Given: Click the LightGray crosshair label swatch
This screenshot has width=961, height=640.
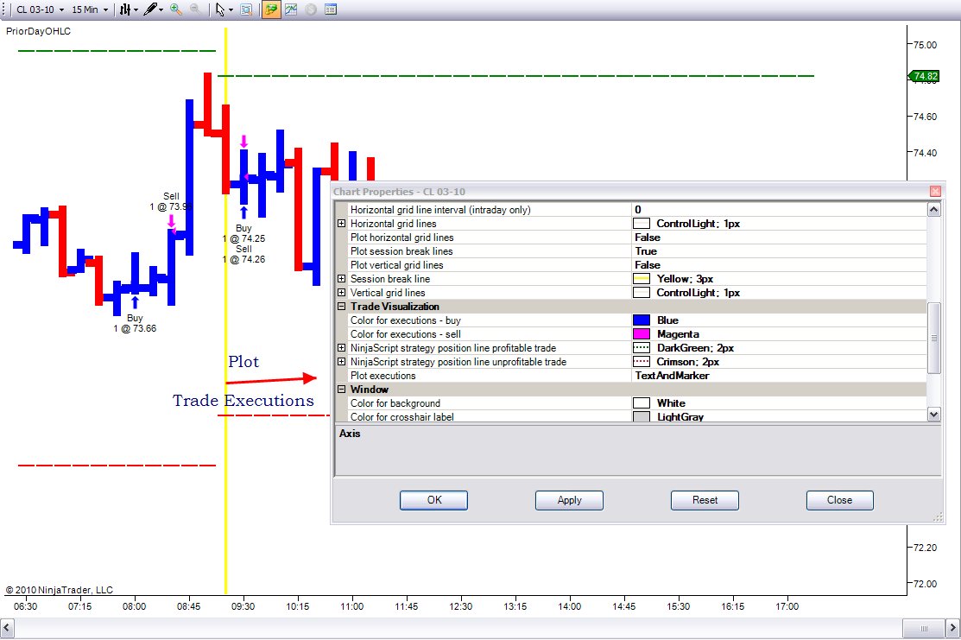Looking at the screenshot, I should pos(641,417).
